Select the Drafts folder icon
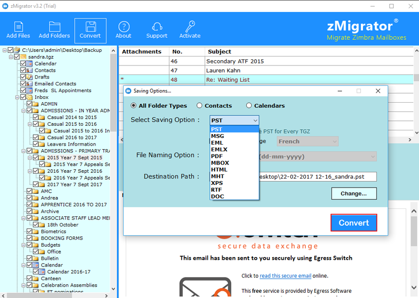 point(29,77)
